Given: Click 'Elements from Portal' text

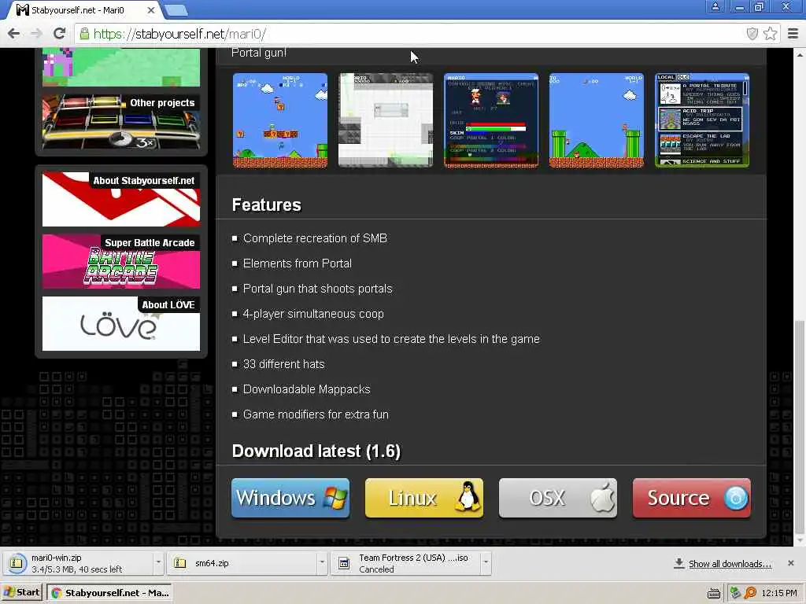Looking at the screenshot, I should [x=298, y=263].
